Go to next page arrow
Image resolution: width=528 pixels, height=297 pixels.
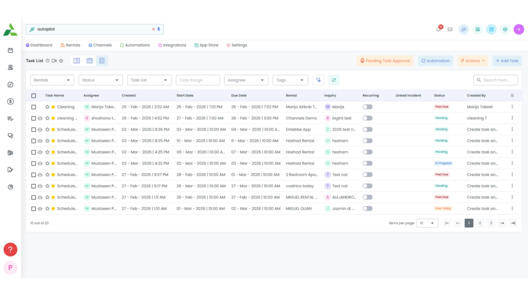[x=502, y=223]
